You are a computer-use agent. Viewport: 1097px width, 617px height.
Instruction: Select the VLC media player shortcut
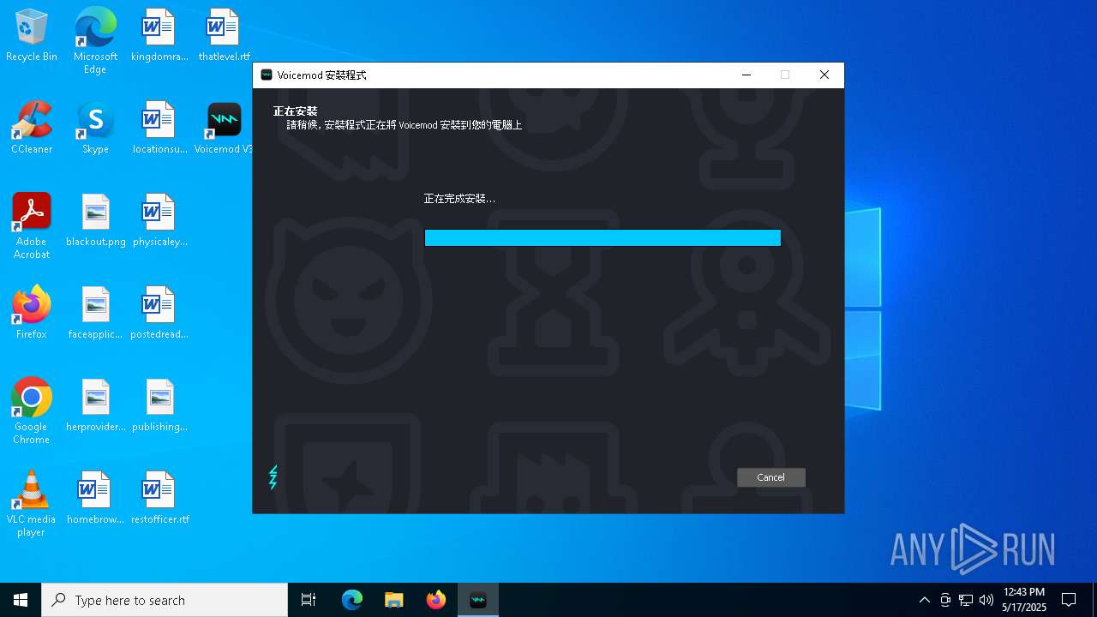tap(32, 504)
